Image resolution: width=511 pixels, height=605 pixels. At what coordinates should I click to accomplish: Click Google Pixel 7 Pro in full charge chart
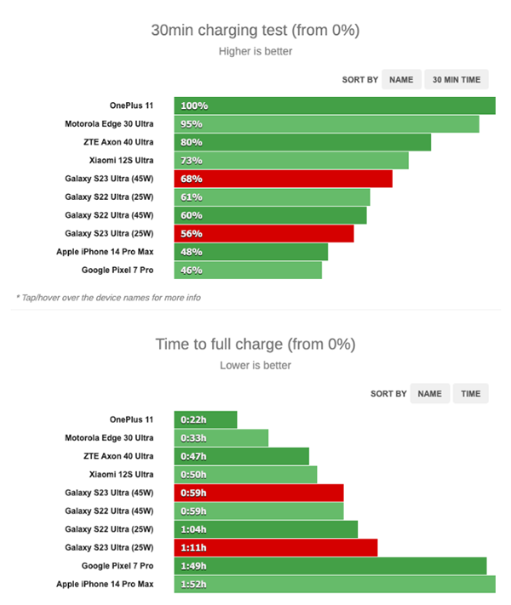pos(117,566)
